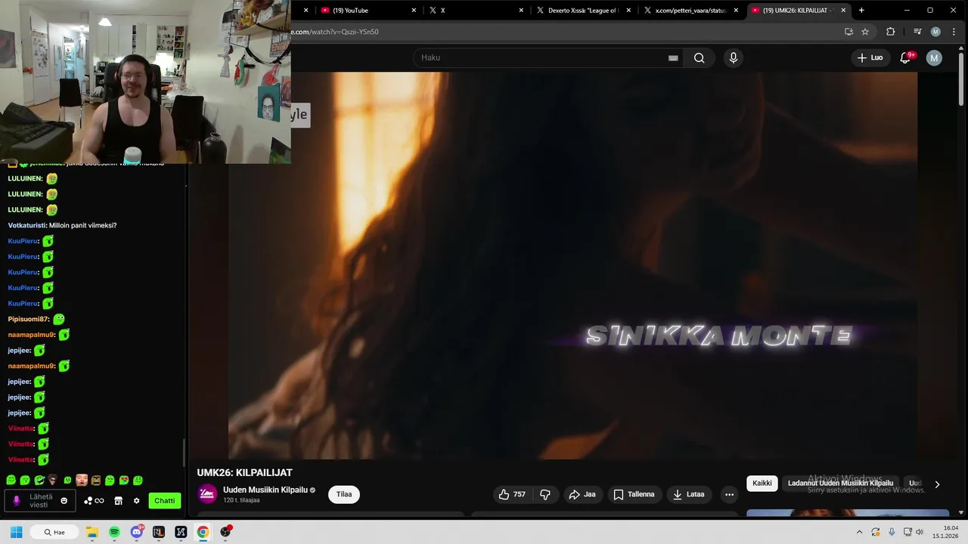The width and height of the screenshot is (968, 544).
Task: Click Uuden Musiikin Kilpailu channel name
Action: click(265, 490)
